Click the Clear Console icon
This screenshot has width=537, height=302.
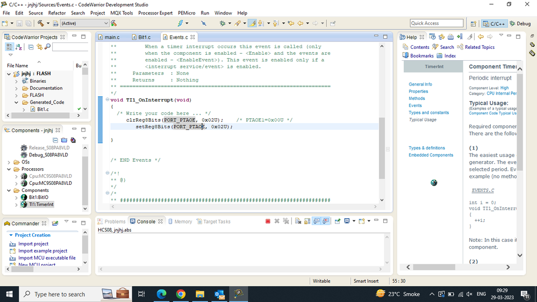click(x=298, y=221)
